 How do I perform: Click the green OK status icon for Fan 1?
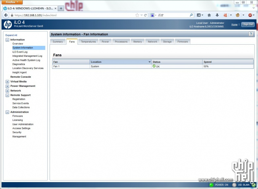pos(154,66)
